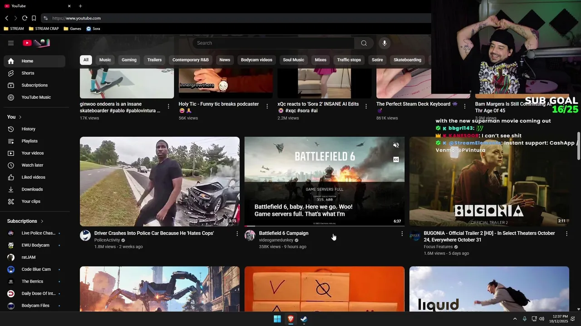Open Live Police Chas... subscription channel
The height and width of the screenshot is (326, 581).
click(34, 233)
